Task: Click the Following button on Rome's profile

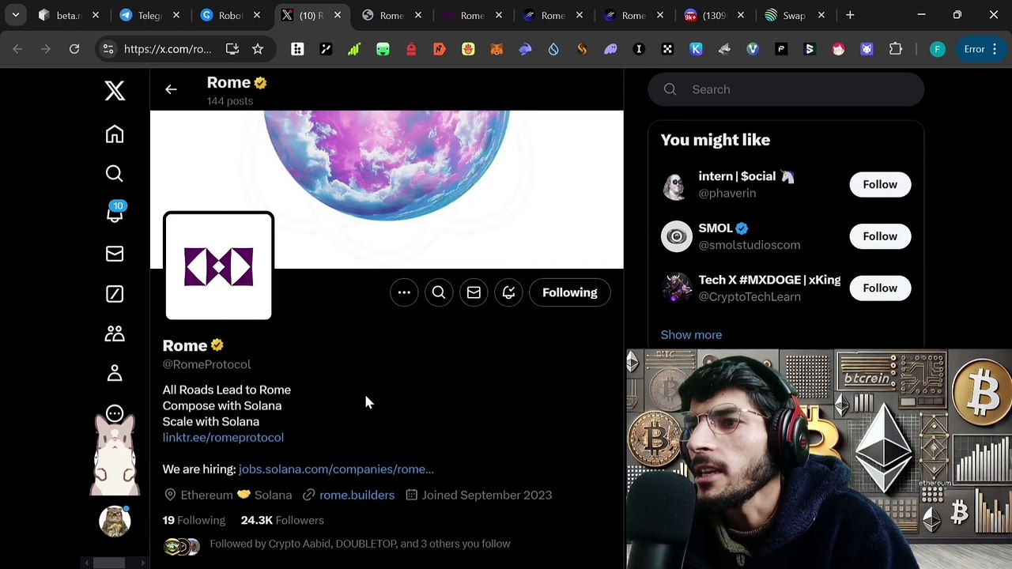Action: click(570, 292)
